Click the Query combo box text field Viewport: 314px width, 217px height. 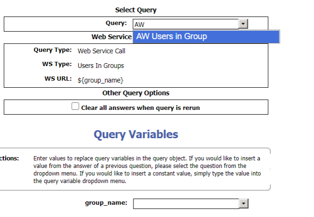click(x=185, y=24)
